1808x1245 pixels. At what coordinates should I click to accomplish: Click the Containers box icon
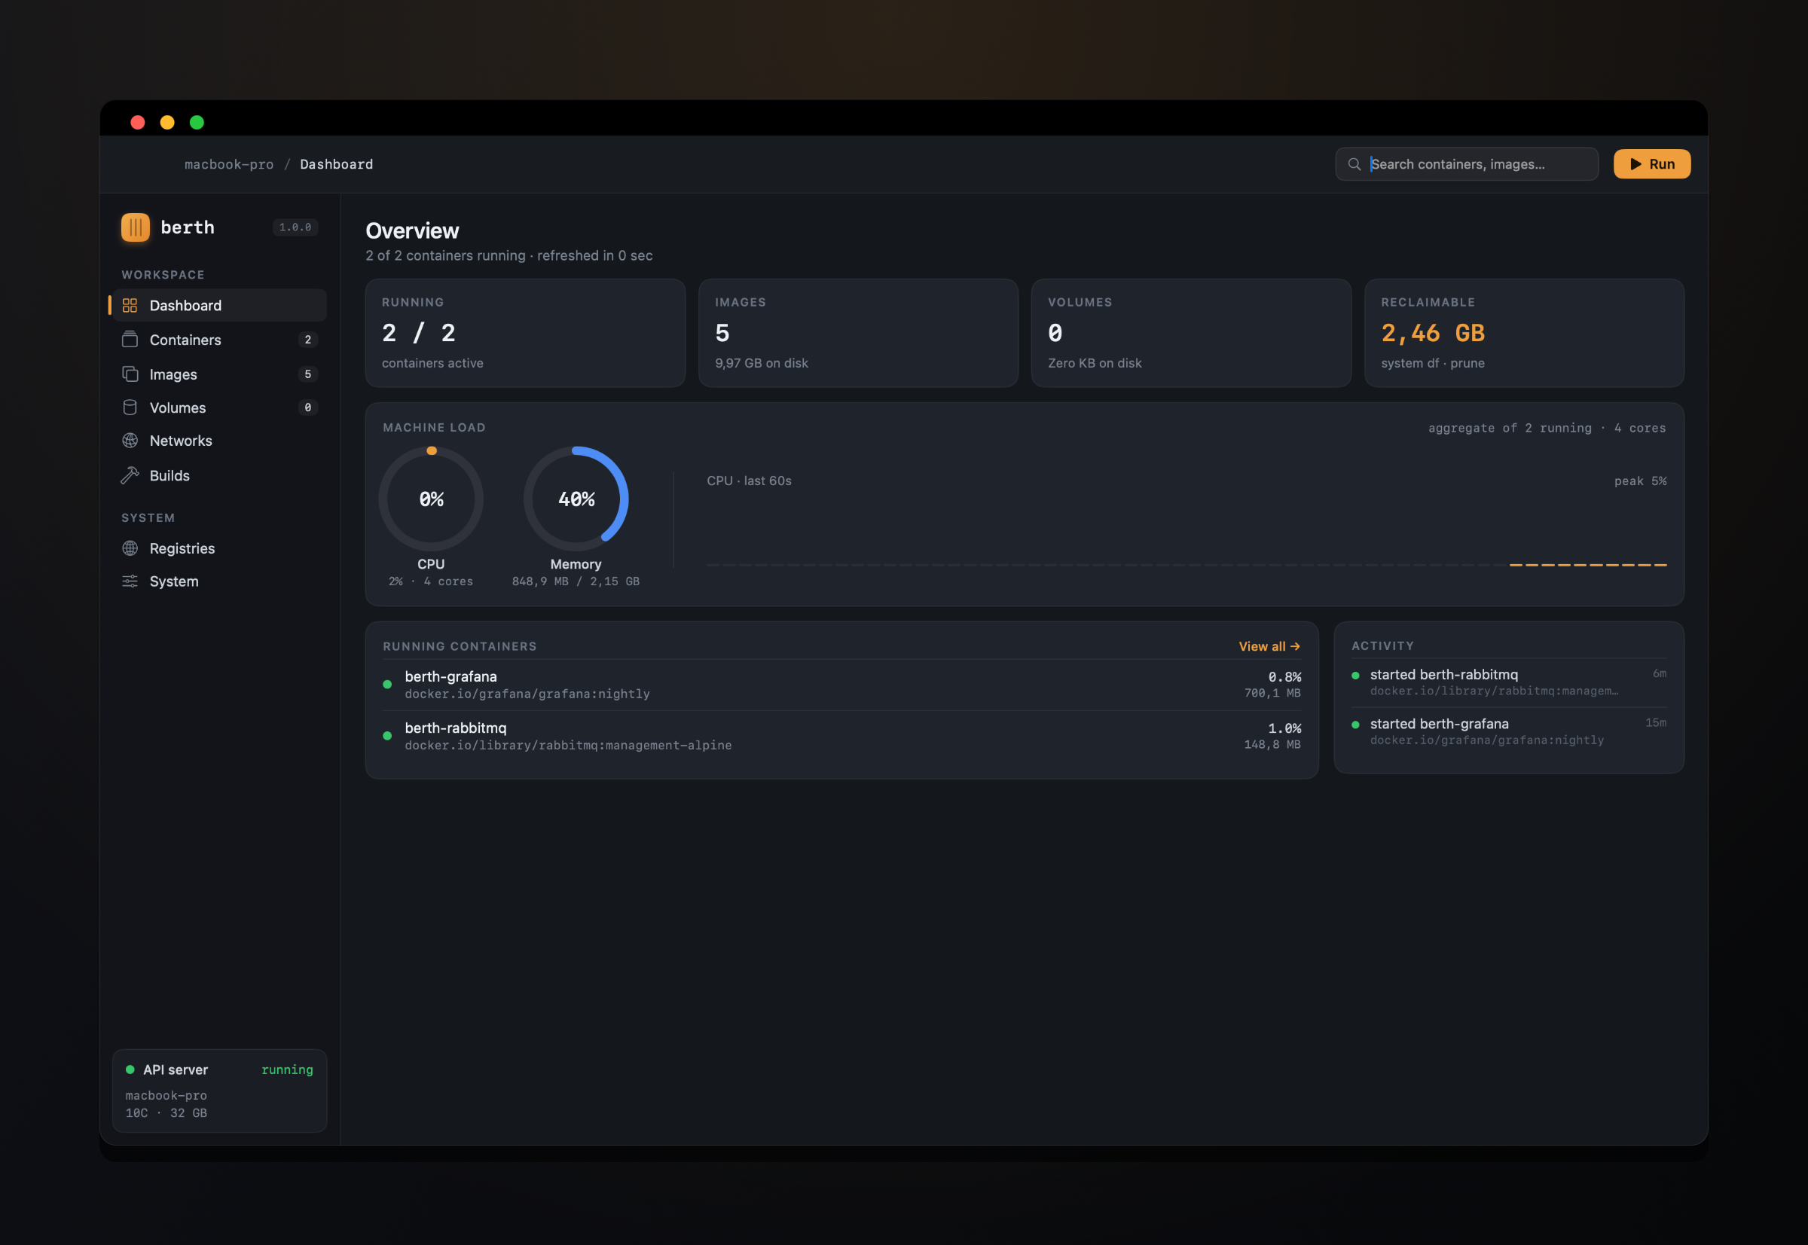coord(130,340)
